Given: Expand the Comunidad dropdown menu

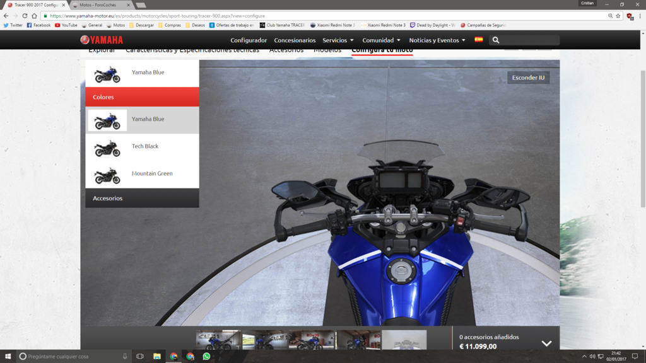Looking at the screenshot, I should point(381,40).
